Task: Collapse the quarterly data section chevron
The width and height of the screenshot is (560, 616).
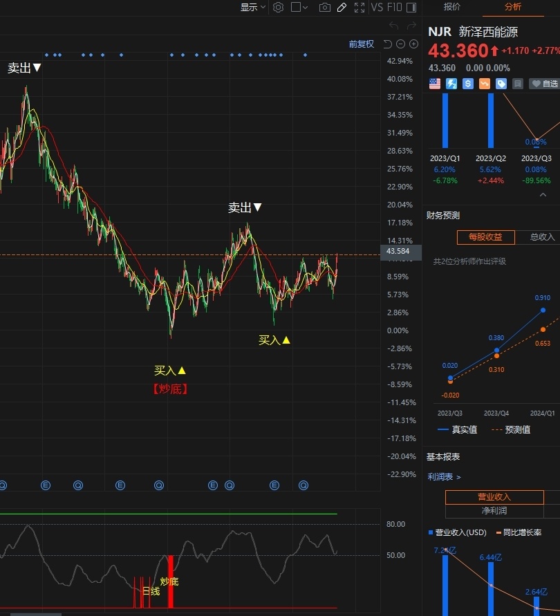Action: 542,195
